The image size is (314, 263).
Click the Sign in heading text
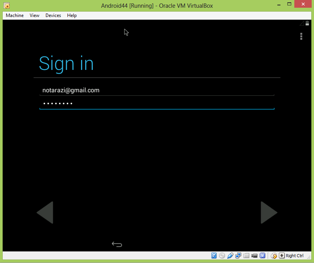coord(66,64)
